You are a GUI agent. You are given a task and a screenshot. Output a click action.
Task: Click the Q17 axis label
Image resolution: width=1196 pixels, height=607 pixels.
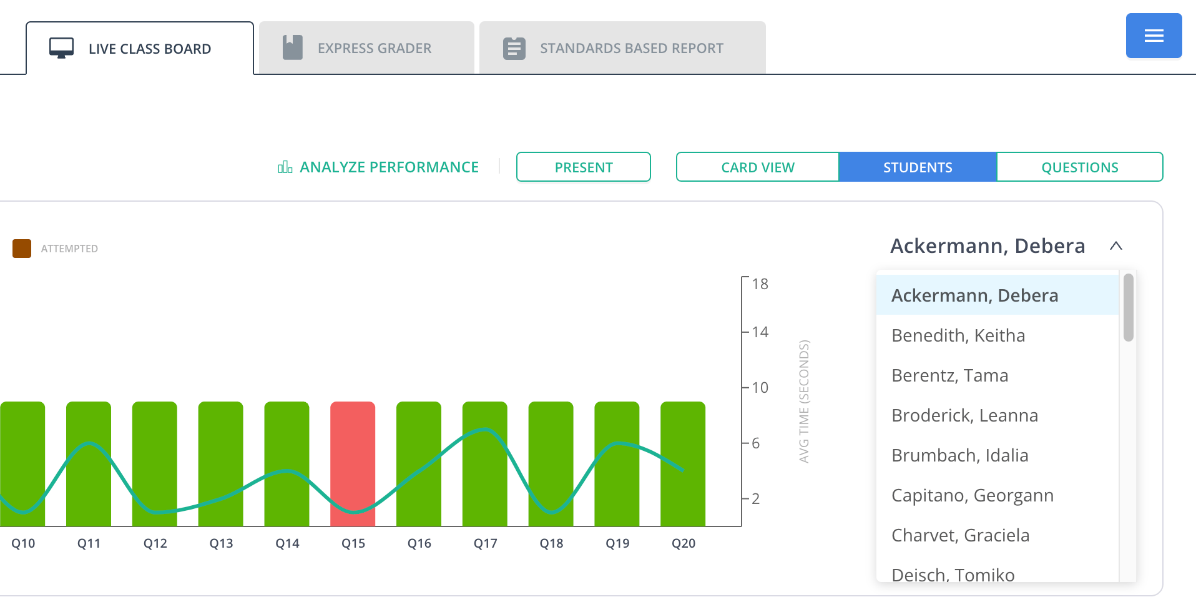pyautogui.click(x=486, y=543)
